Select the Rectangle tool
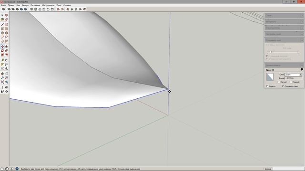The height and width of the screenshot is (171, 305). click(x=2, y=28)
